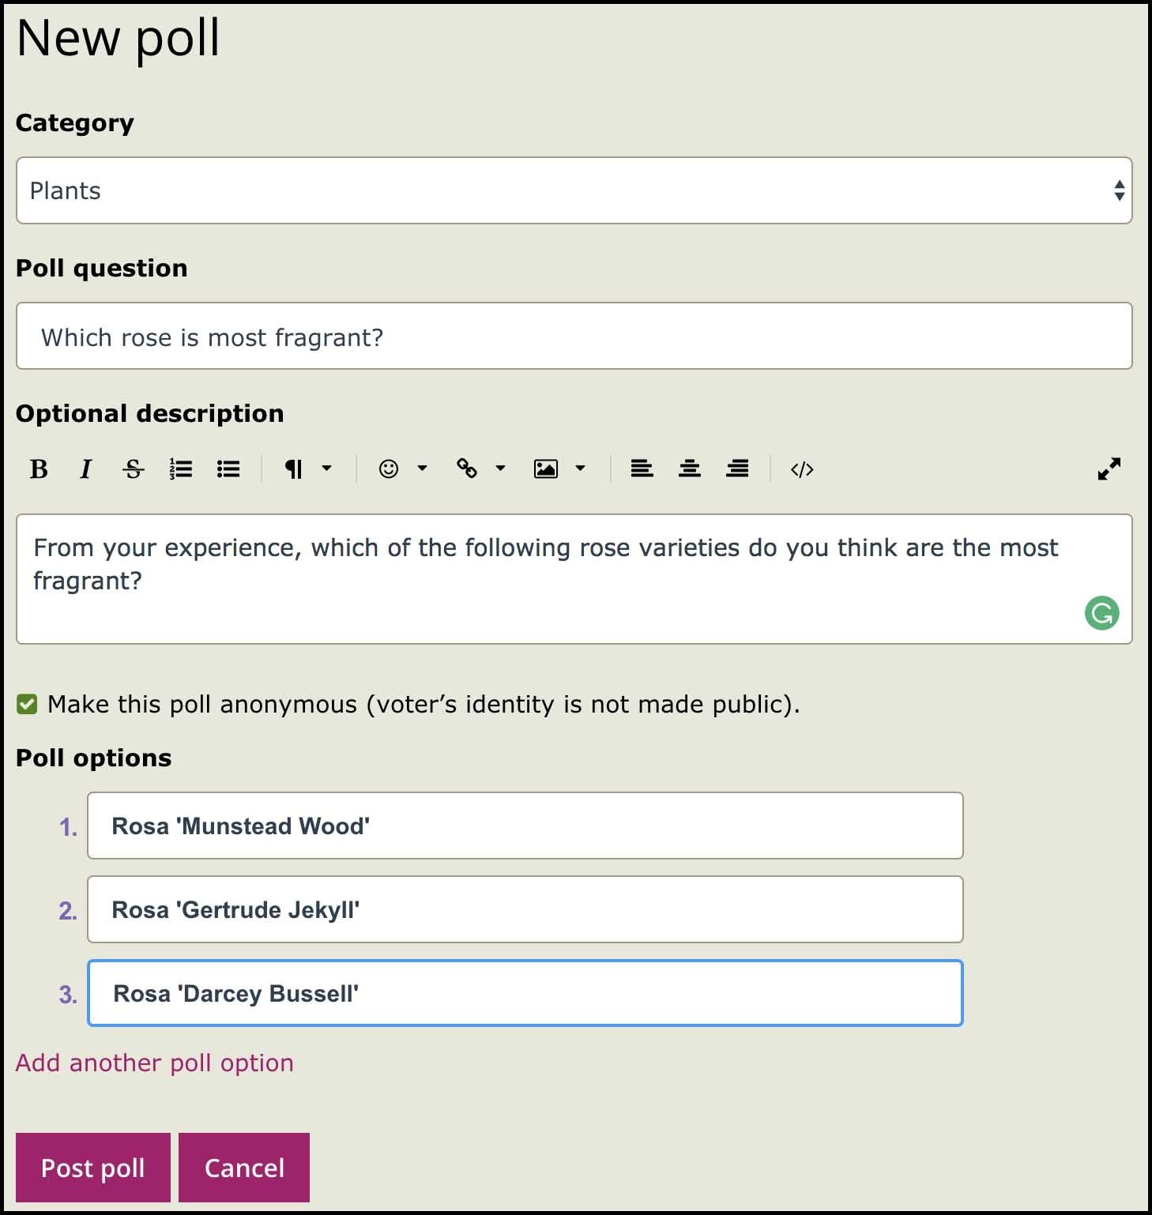Apply strikethrough to description text
Image resolution: width=1152 pixels, height=1215 pixels.
click(134, 469)
